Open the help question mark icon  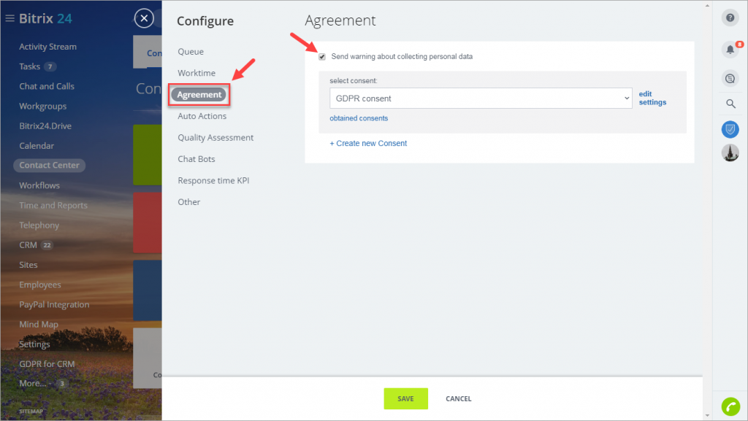[x=730, y=18]
